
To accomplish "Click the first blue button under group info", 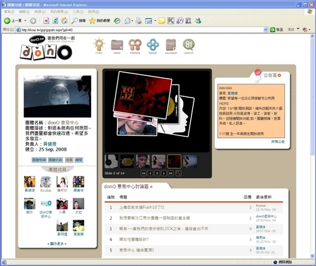I will coord(39,160).
